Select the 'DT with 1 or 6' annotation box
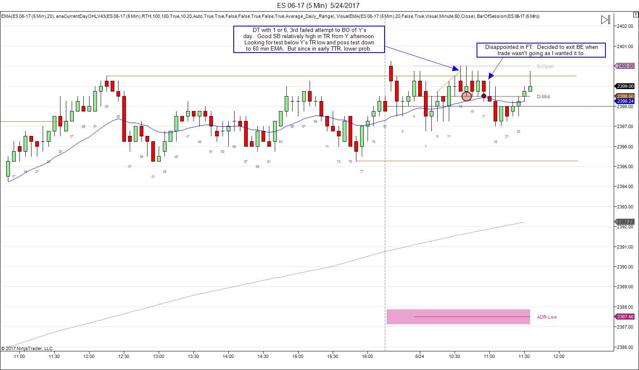Viewport: 639px width, 370px height. pos(309,39)
